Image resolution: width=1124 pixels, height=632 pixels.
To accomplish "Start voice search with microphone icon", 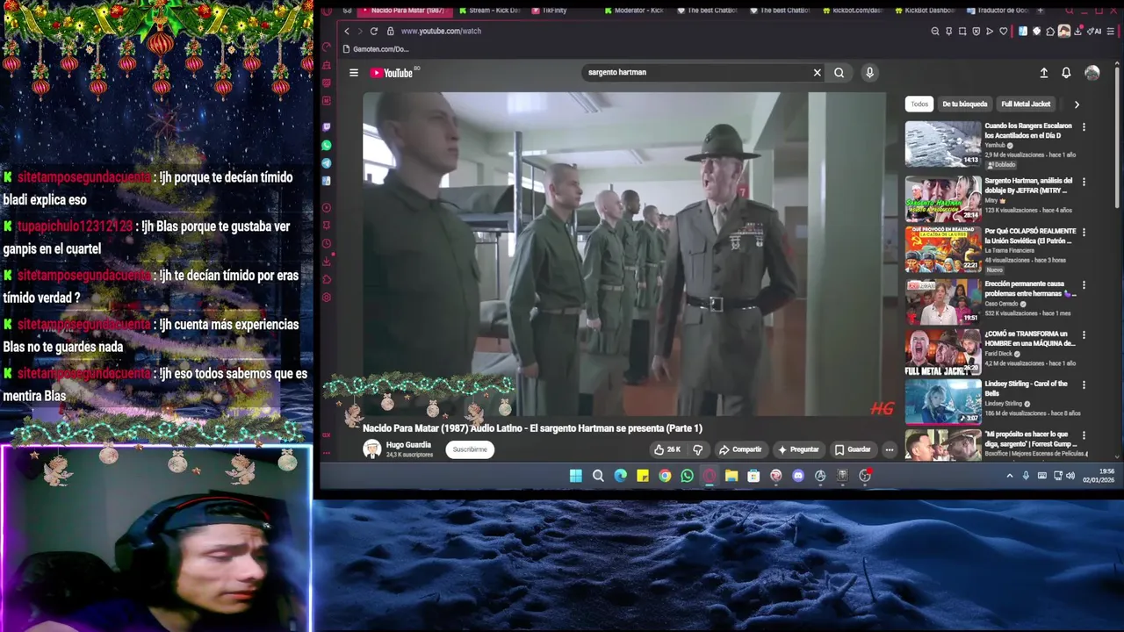I will tap(869, 73).
